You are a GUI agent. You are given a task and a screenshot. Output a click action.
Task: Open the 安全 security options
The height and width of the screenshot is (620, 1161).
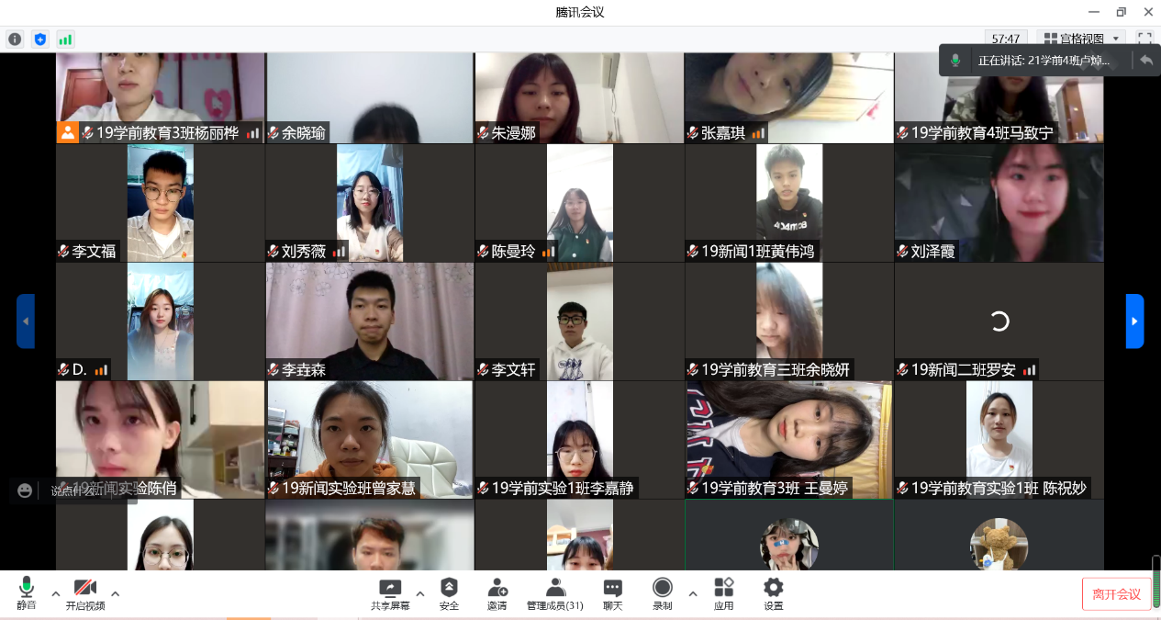pyautogui.click(x=449, y=593)
